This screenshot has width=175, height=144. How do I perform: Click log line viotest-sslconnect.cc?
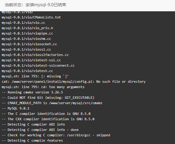click(x=38, y=65)
